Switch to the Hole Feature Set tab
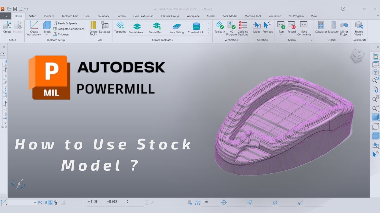380x213 pixels. point(143,16)
